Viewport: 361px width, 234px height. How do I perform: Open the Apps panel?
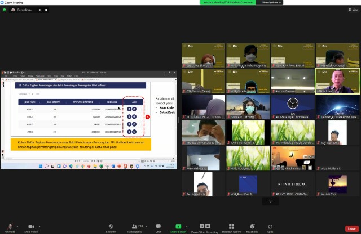(x=270, y=226)
